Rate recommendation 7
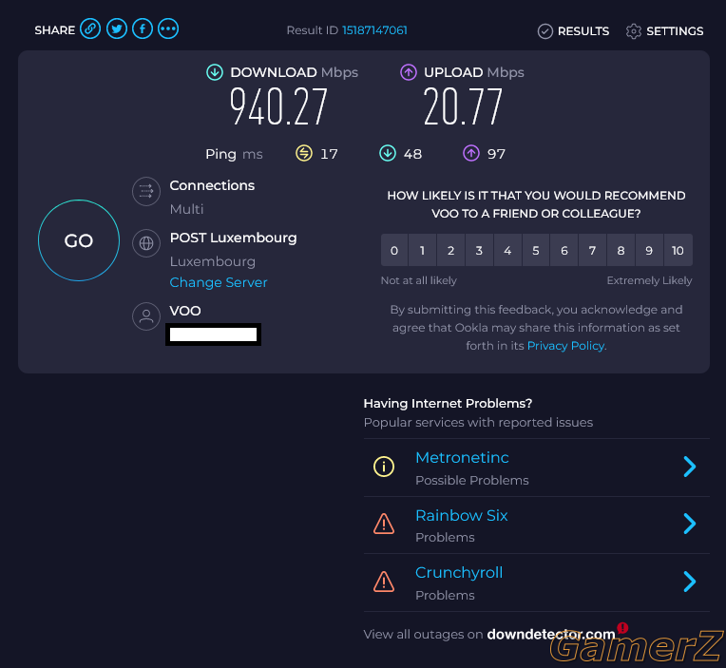The height and width of the screenshot is (668, 726). (592, 251)
